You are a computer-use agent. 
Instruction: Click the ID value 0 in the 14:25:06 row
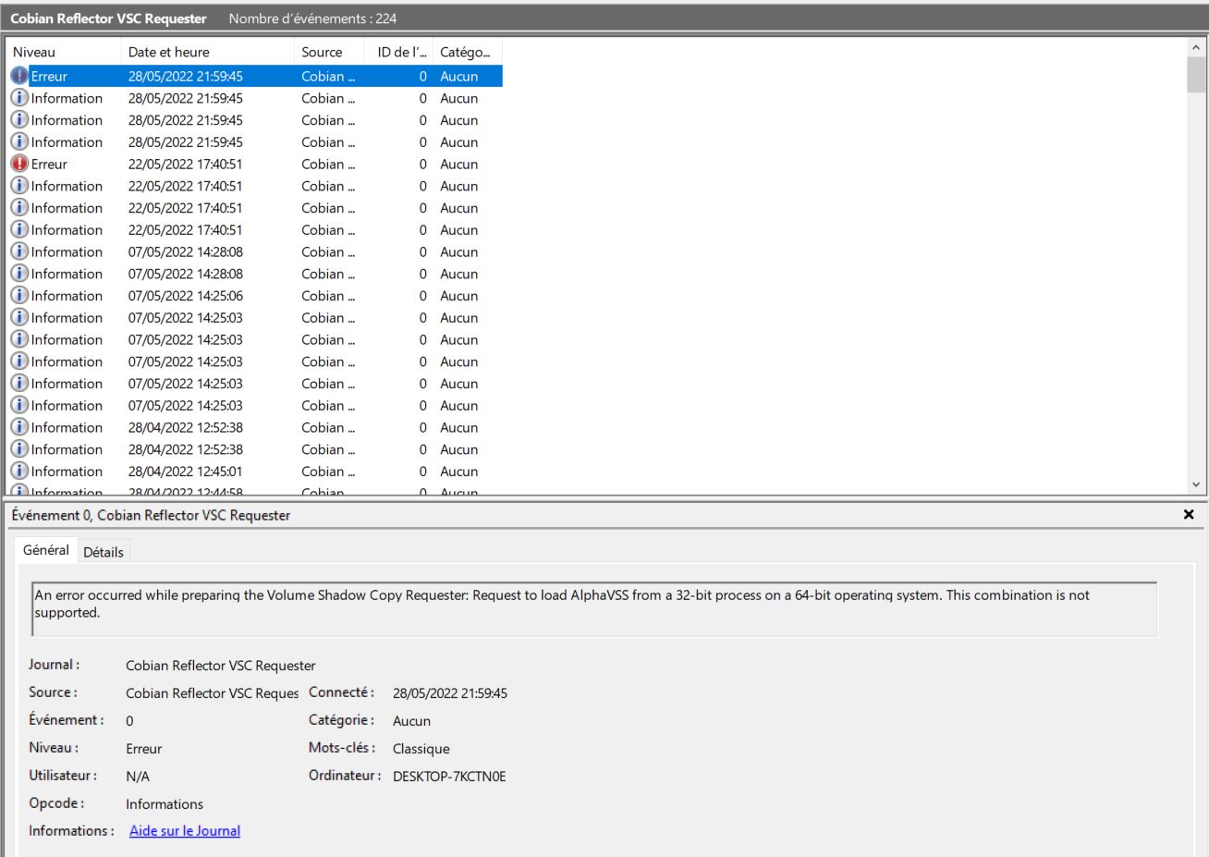(x=422, y=296)
